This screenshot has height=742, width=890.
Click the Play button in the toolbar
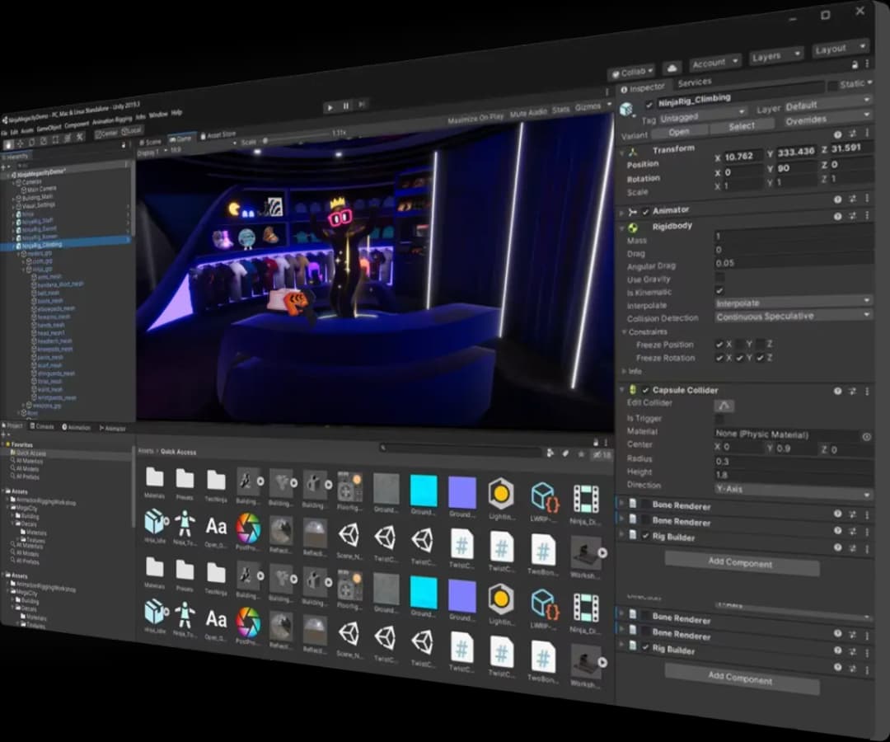[x=330, y=106]
